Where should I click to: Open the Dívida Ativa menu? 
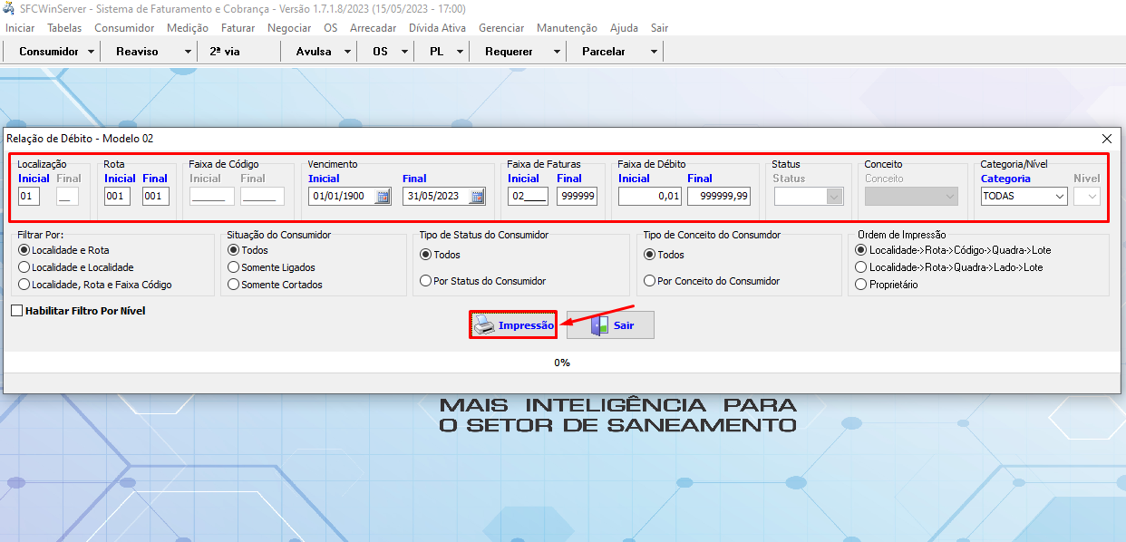tap(437, 28)
